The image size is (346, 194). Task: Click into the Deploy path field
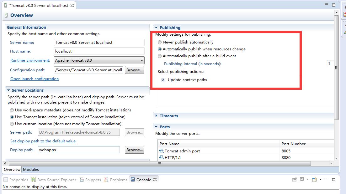pos(79,150)
